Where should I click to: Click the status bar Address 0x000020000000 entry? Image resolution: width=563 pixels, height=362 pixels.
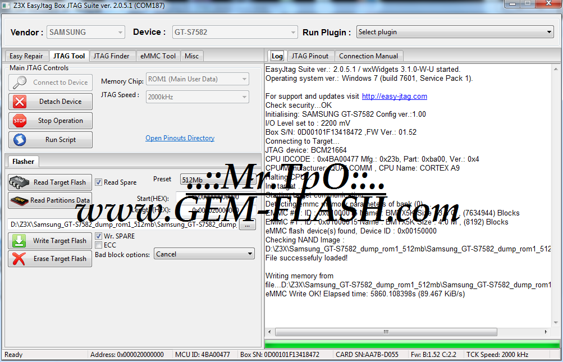[x=127, y=355]
